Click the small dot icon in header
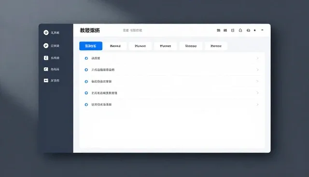The width and height of the screenshot is (309, 177). 255,30
